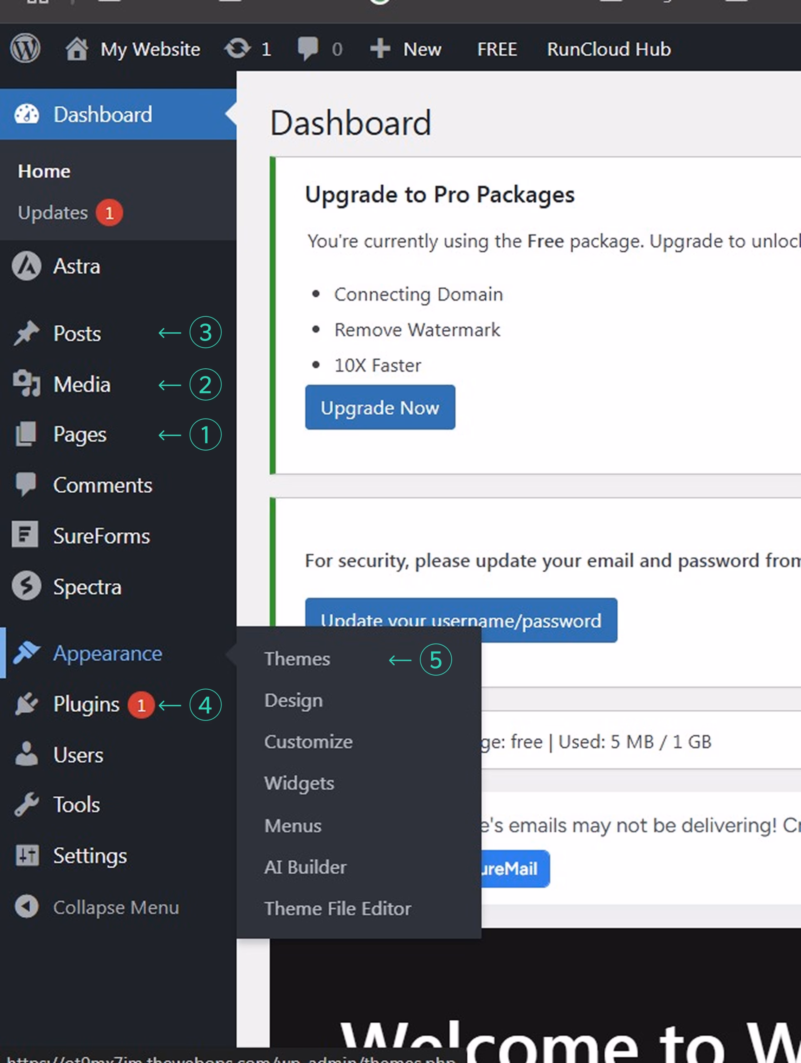Open the Astra menu icon
The height and width of the screenshot is (1063, 801).
coord(27,266)
